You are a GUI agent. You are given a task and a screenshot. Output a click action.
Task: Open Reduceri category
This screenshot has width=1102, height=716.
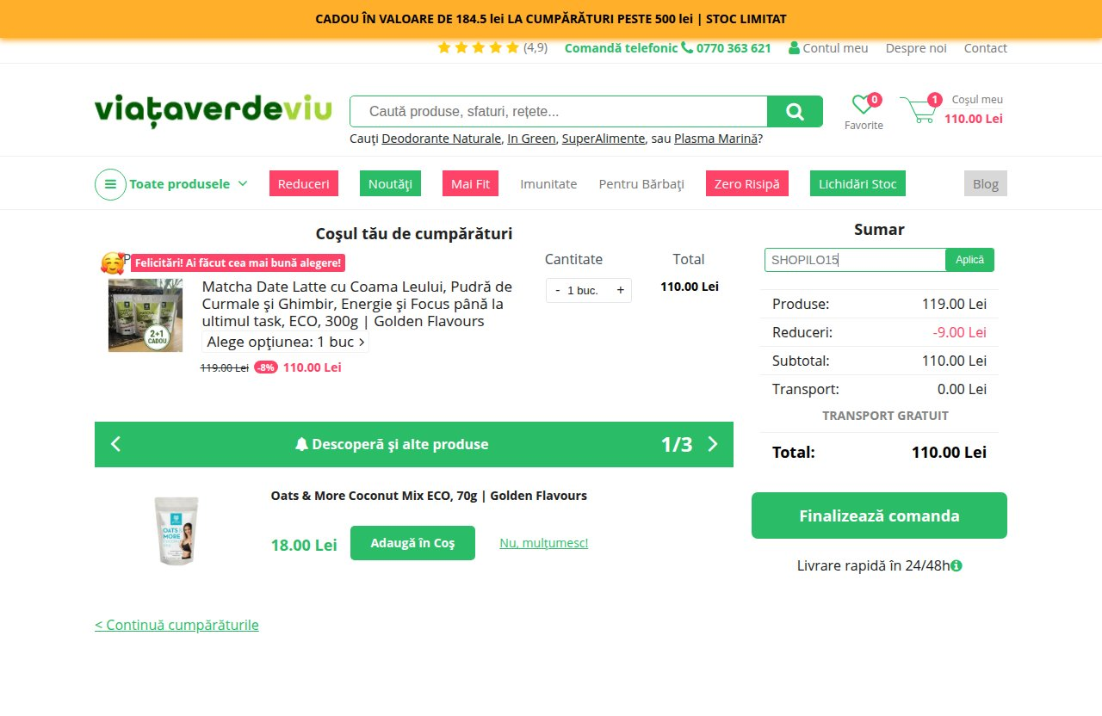pos(304,183)
